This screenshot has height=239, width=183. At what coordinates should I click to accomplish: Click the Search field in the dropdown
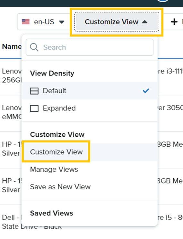(90, 47)
